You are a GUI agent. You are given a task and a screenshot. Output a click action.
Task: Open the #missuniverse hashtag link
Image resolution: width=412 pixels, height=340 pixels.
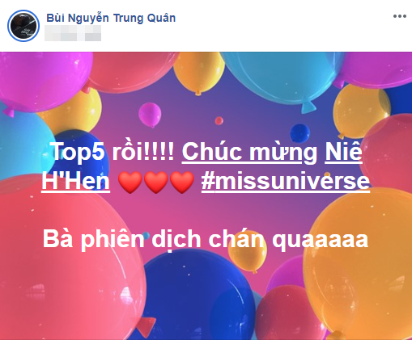coord(286,181)
